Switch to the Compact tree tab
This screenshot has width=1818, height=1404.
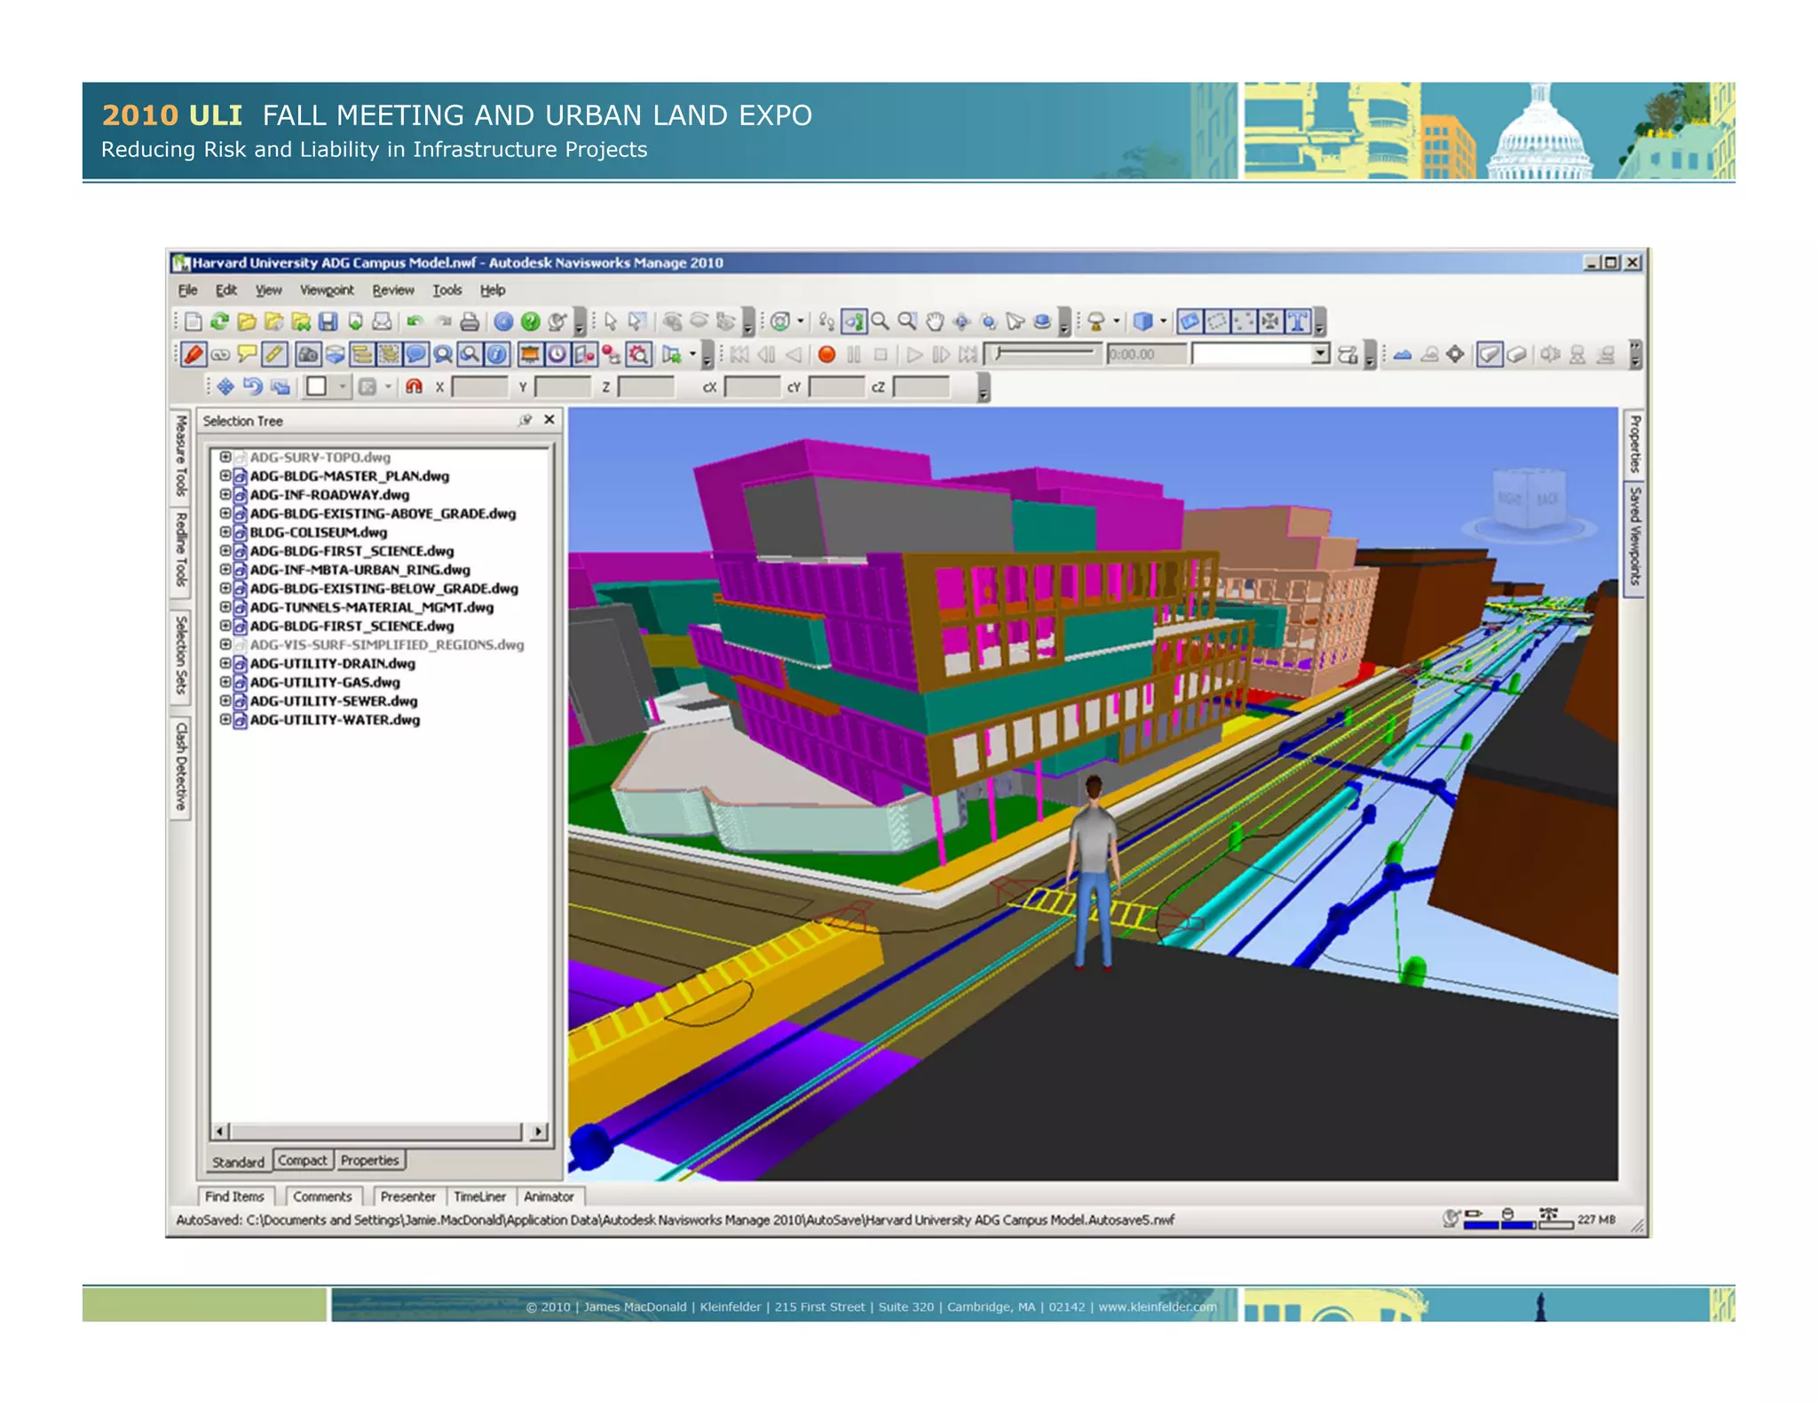[302, 1160]
